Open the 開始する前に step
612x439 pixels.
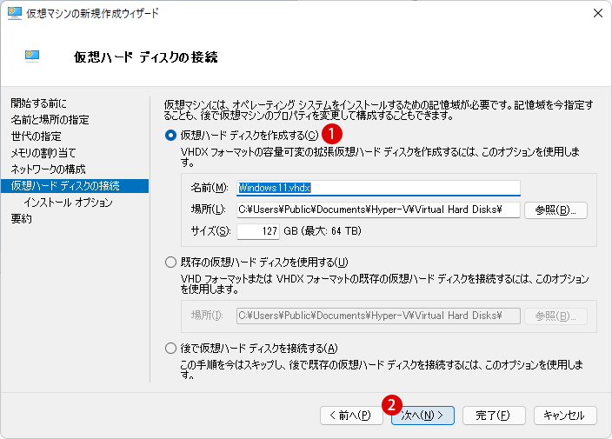tap(38, 103)
